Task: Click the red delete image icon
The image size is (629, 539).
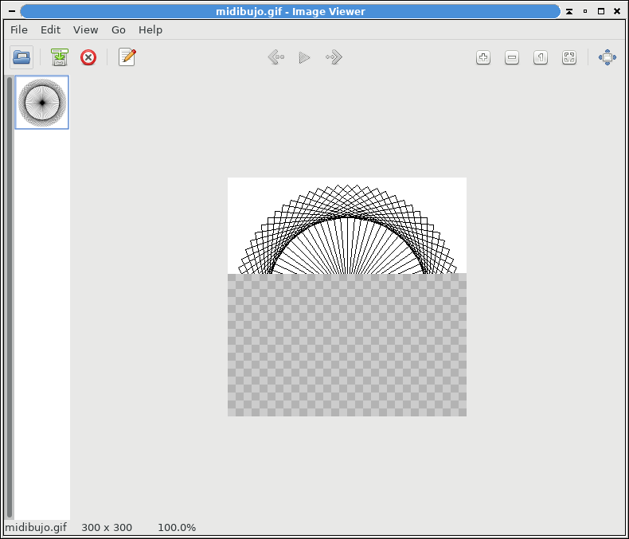Action: [88, 57]
